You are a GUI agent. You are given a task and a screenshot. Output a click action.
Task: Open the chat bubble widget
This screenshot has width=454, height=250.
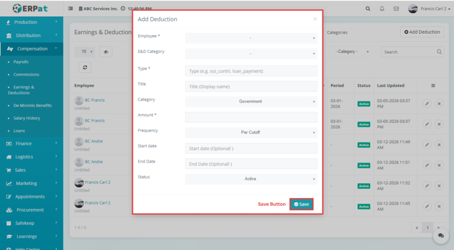[x=440, y=236]
